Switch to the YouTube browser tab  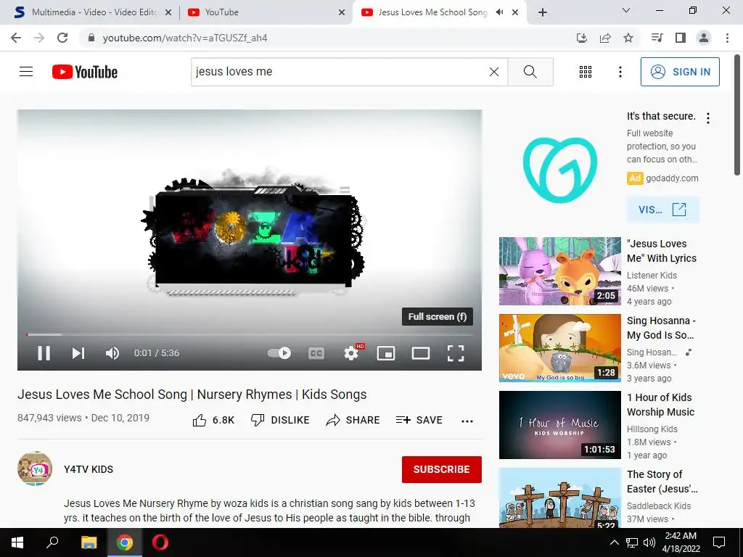[266, 12]
